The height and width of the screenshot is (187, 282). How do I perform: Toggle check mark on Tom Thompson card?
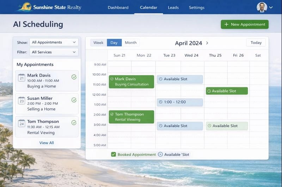point(74,122)
